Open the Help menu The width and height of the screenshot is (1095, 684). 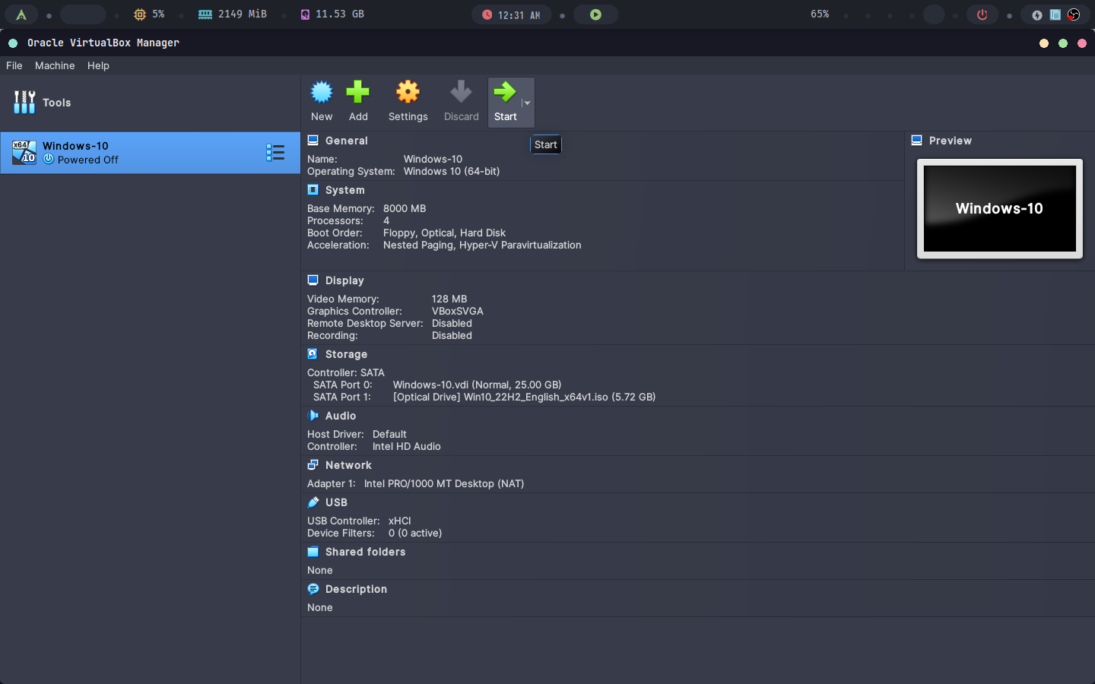[98, 65]
